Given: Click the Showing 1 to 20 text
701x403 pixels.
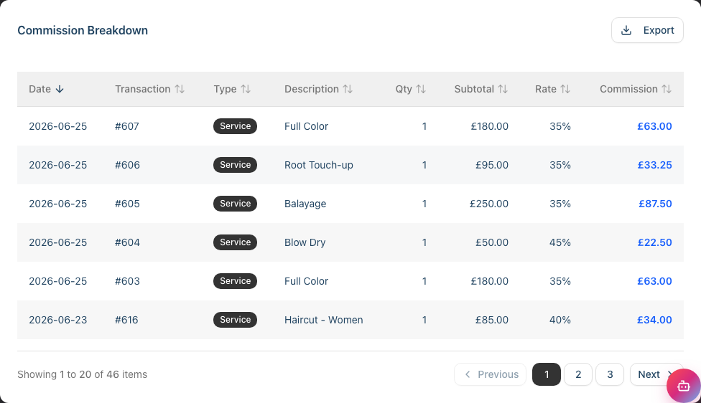Looking at the screenshot, I should 83,374.
